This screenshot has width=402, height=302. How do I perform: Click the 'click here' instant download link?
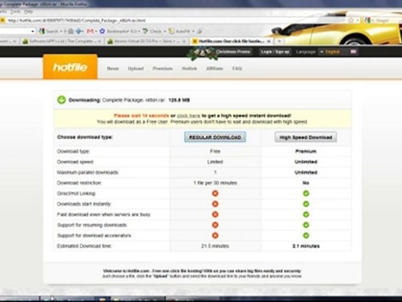coord(188,116)
